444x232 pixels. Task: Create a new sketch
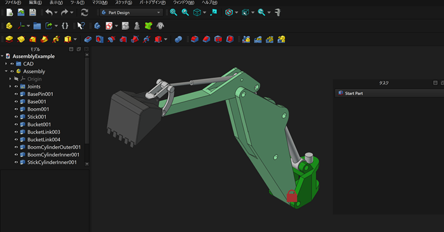109,26
